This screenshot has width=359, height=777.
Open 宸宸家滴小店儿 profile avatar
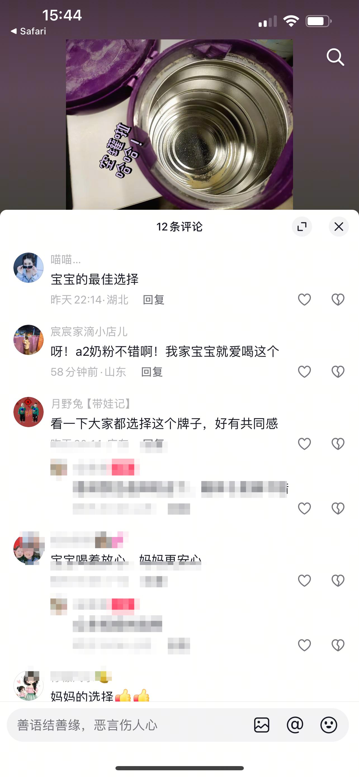28,340
